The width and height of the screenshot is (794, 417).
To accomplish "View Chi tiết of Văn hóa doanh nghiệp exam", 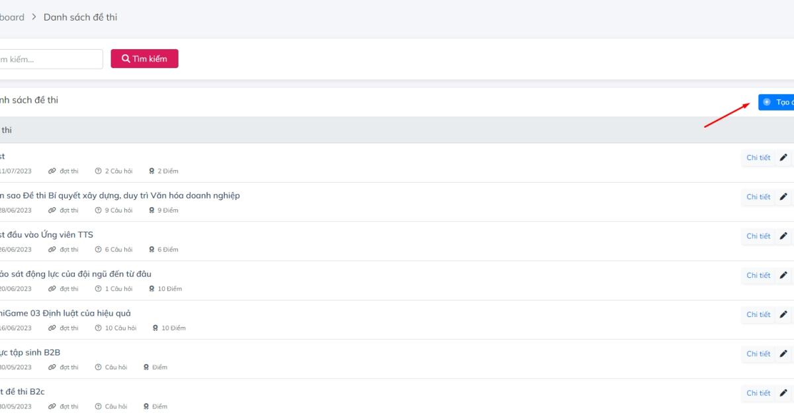I will (758, 197).
